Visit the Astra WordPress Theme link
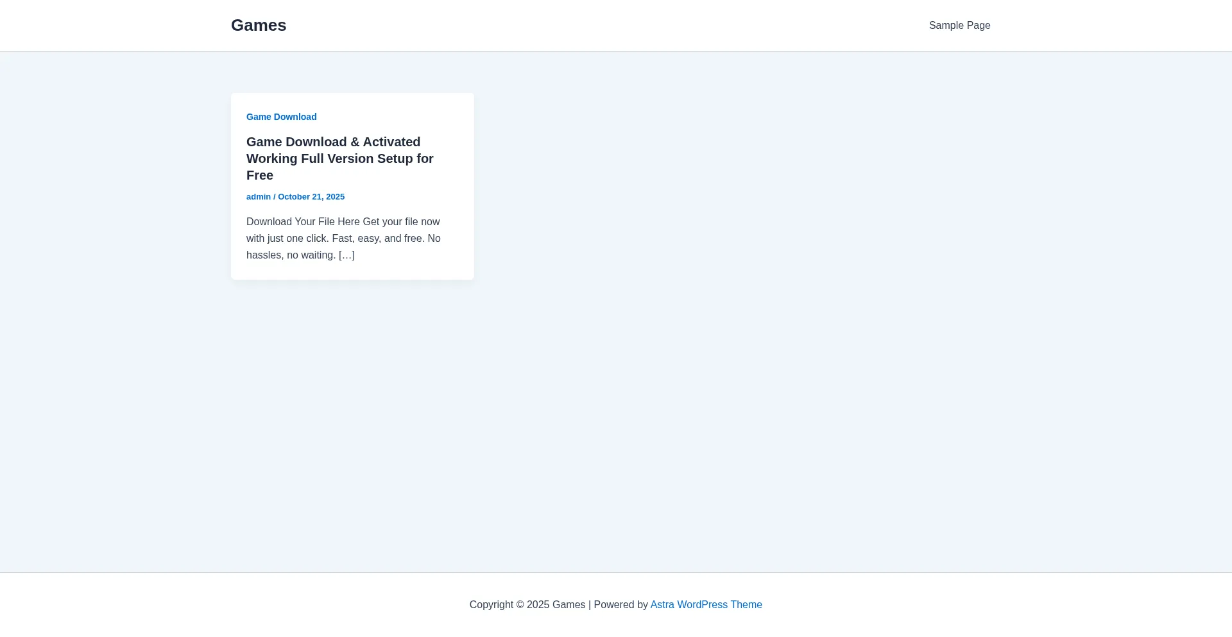This screenshot has width=1232, height=637. 706,605
